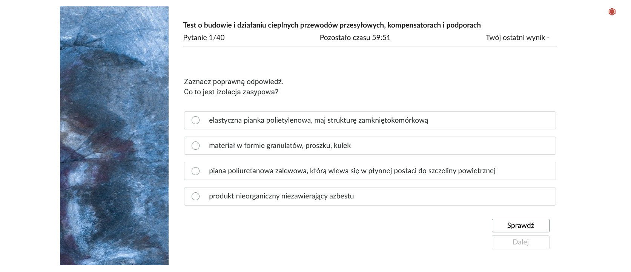Click the Sprawdź button
Screen dimensions: 631x272
(520, 225)
